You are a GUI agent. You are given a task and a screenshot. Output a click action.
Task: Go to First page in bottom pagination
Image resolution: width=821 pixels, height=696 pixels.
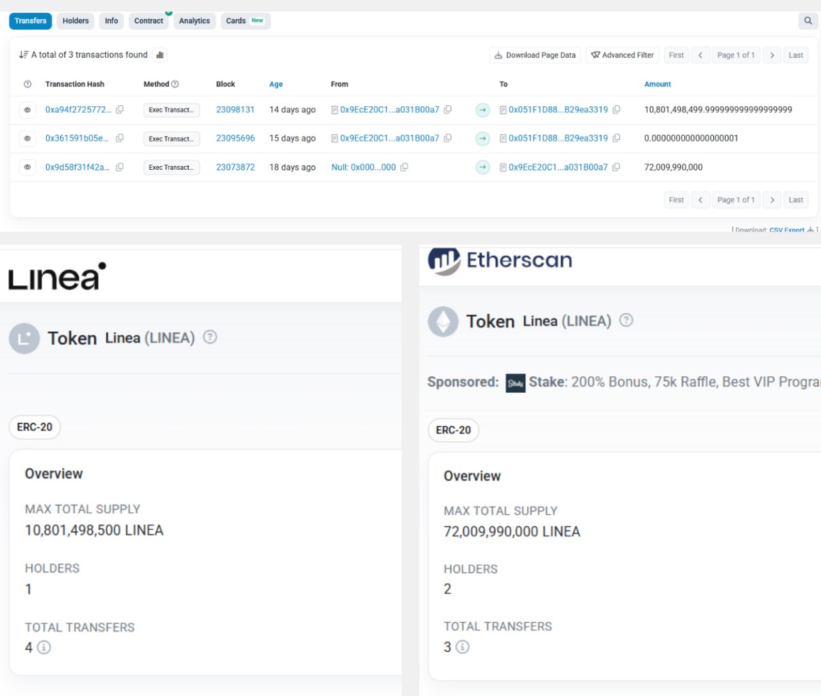coord(676,200)
